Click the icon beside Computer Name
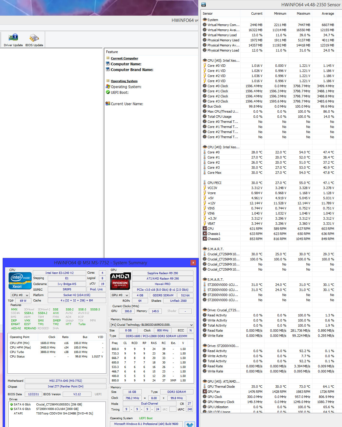342x427 pixels. [x=108, y=64]
